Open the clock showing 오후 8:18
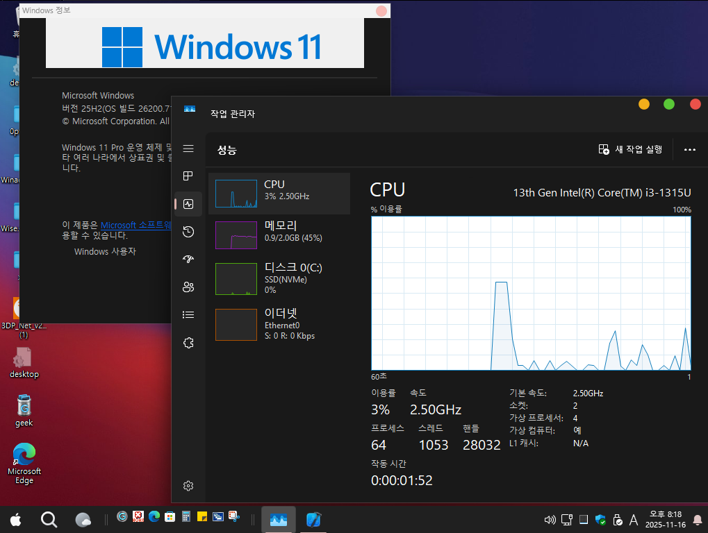 point(665,520)
